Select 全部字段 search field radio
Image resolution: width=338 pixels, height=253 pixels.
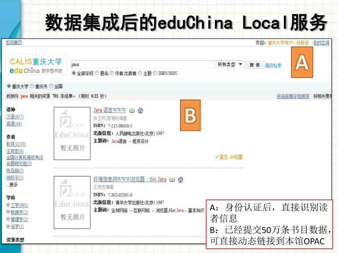(x=74, y=73)
